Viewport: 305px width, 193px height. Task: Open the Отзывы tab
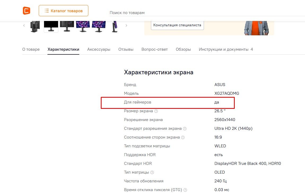(x=126, y=49)
